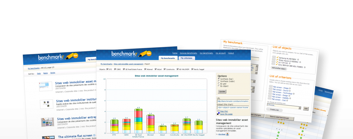Uncheck the Atisreal object checkbox
353x139 pixels.
click(x=145, y=69)
